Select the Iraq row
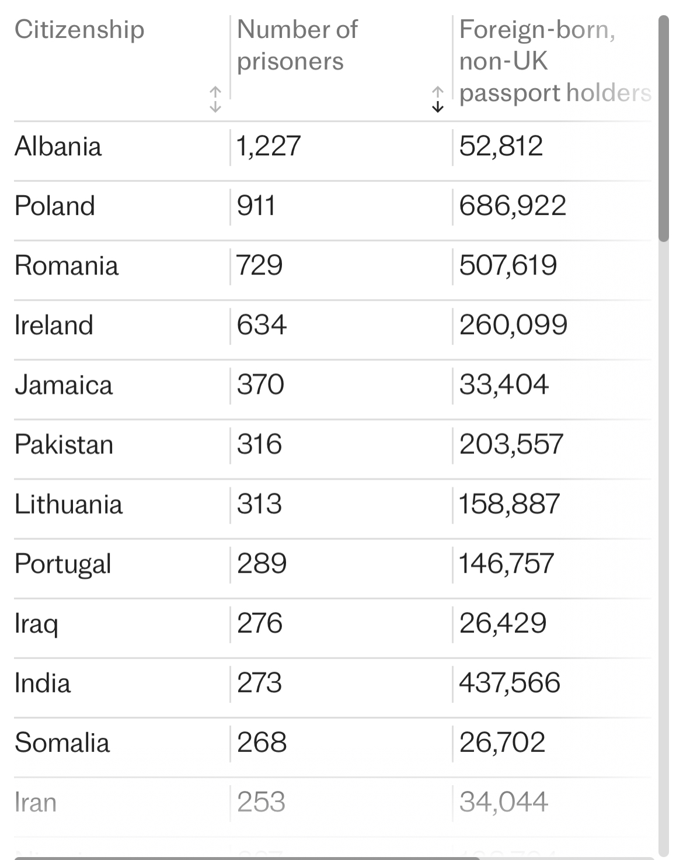This screenshot has height=860, width=683. [x=333, y=623]
